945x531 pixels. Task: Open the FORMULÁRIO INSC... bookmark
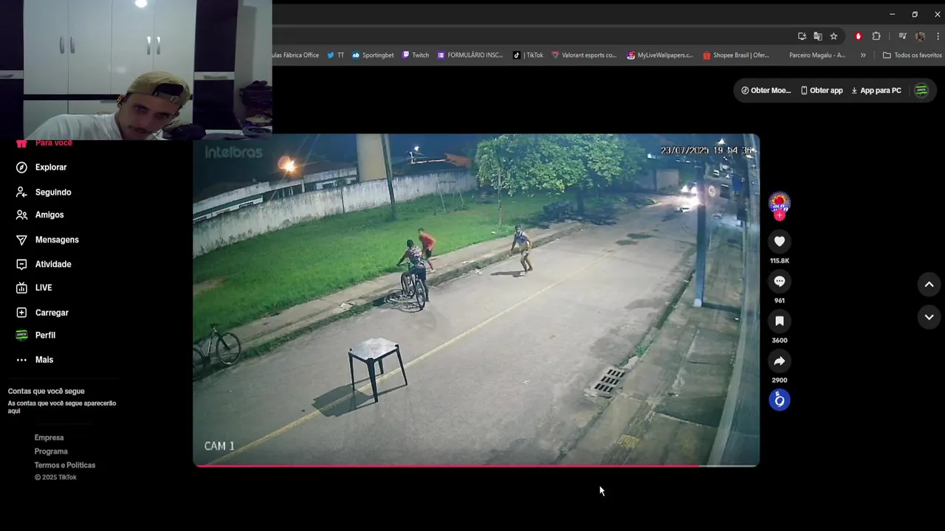click(470, 55)
